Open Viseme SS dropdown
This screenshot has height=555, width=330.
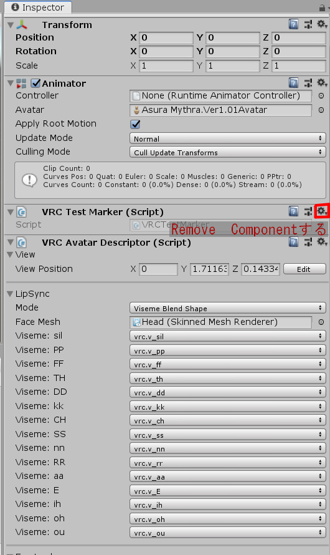coord(227,434)
